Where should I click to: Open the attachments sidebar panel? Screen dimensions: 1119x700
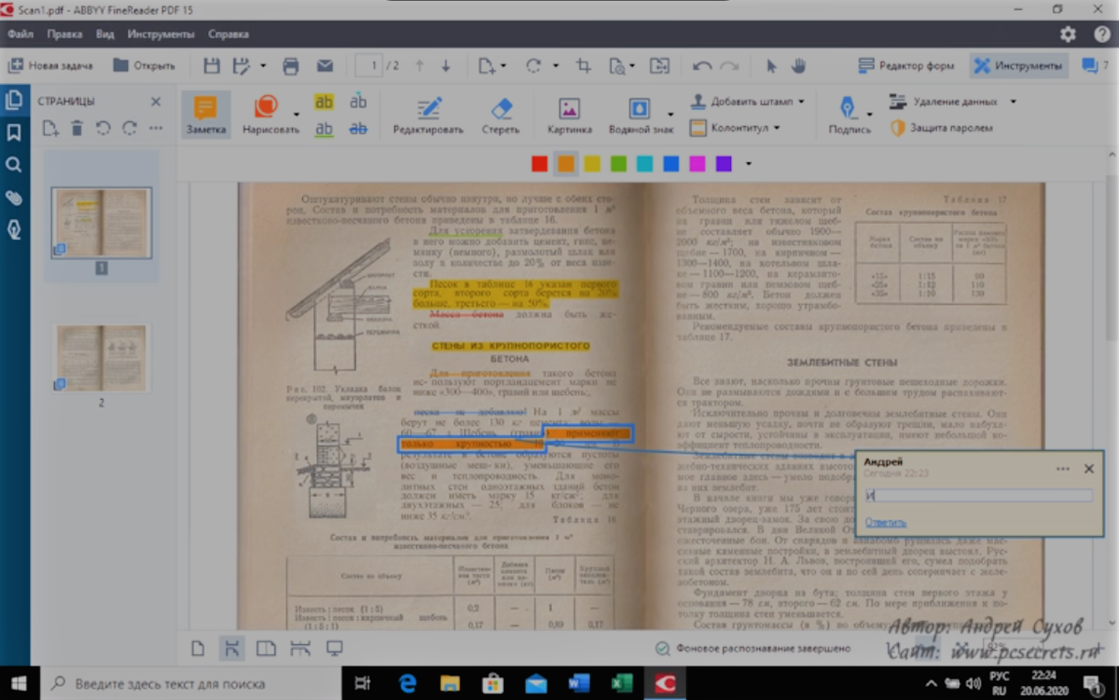click(x=14, y=198)
